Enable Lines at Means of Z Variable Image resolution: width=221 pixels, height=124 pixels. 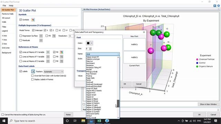(21, 61)
